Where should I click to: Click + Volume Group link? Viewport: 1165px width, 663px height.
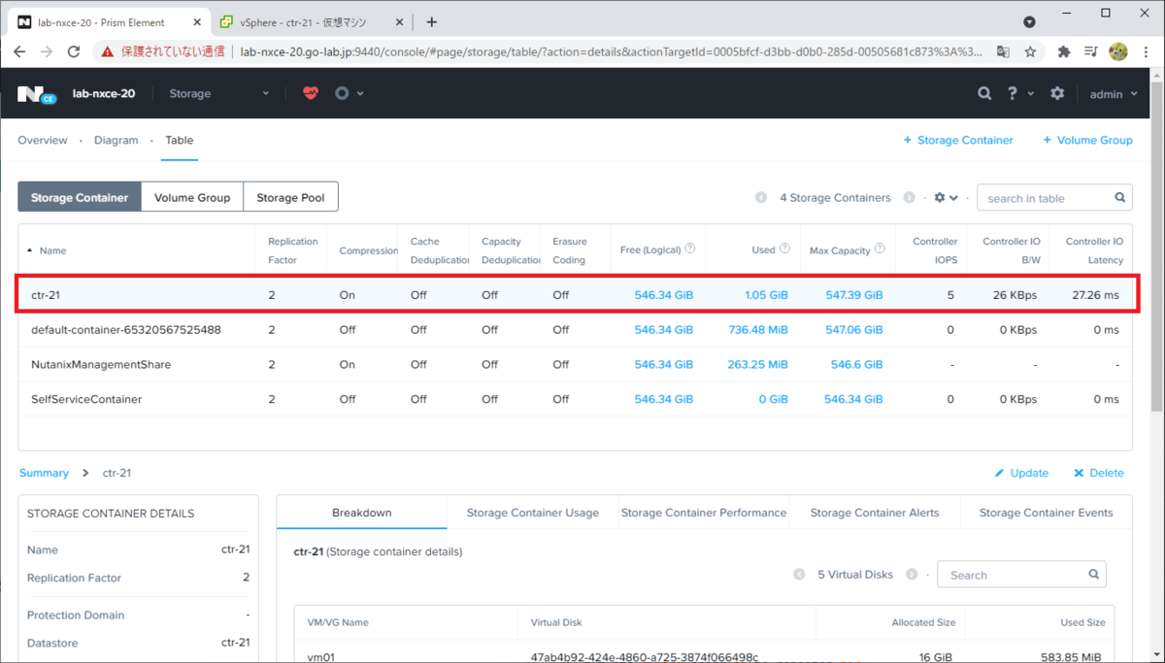[x=1087, y=140]
